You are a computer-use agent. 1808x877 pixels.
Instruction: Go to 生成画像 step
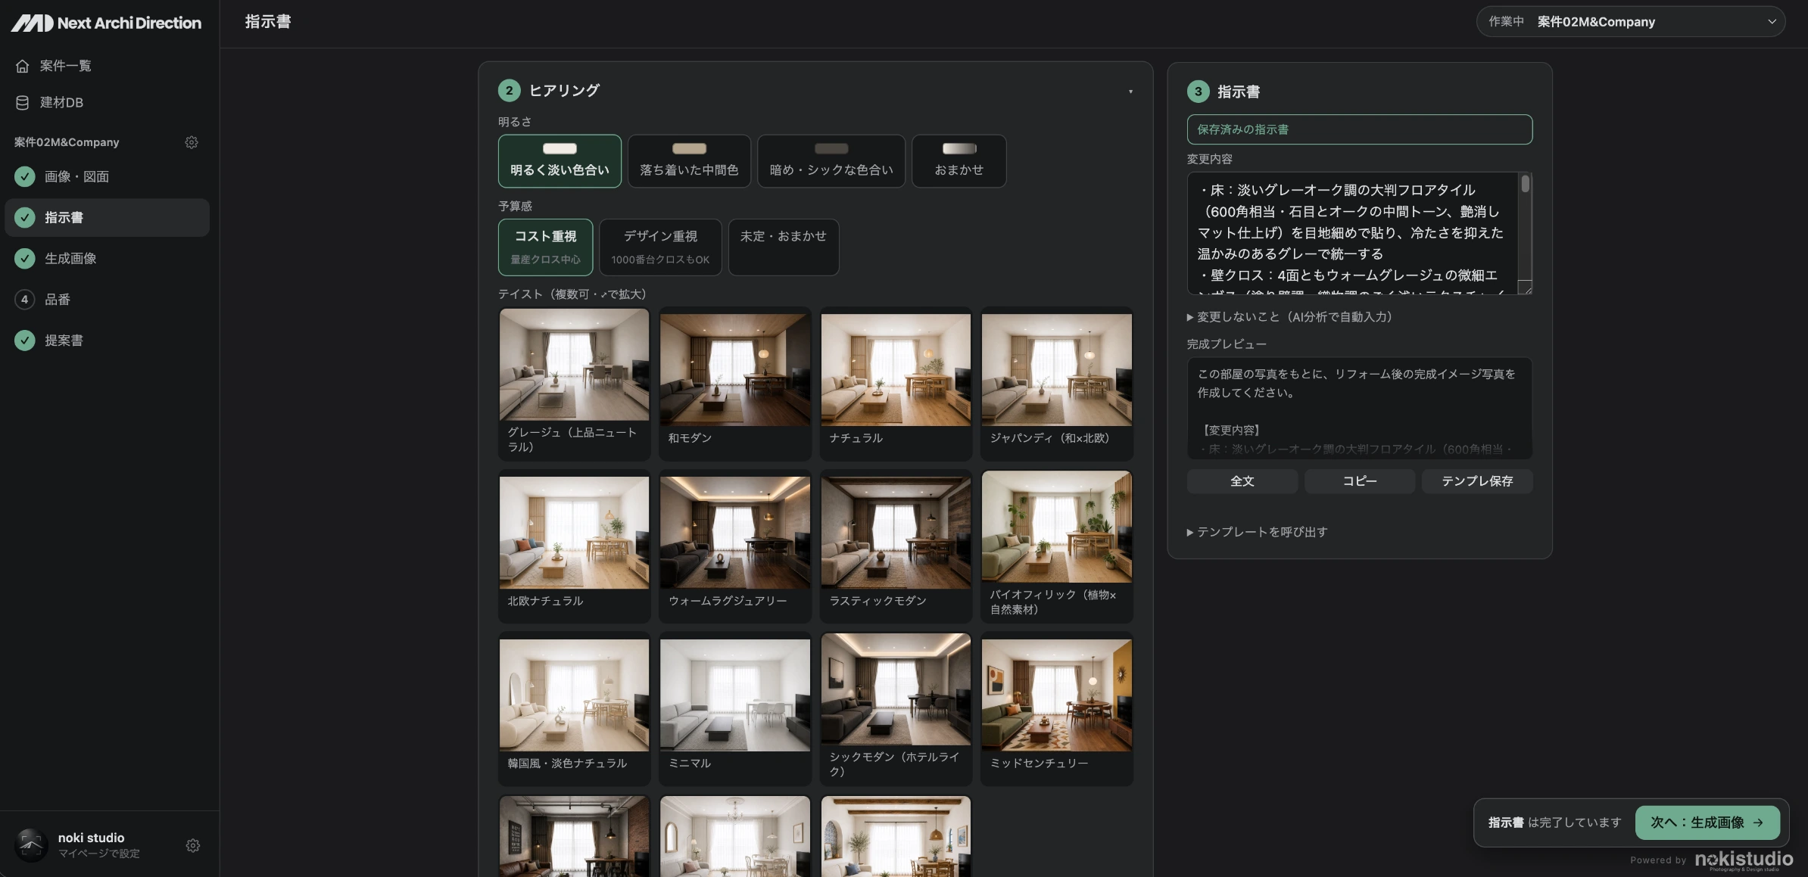pos(107,258)
